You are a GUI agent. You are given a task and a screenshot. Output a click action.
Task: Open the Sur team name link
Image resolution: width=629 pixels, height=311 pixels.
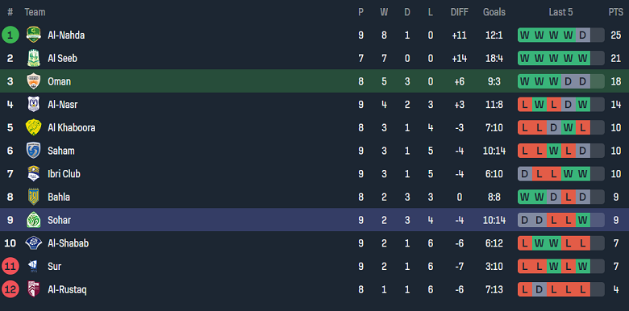[55, 266]
